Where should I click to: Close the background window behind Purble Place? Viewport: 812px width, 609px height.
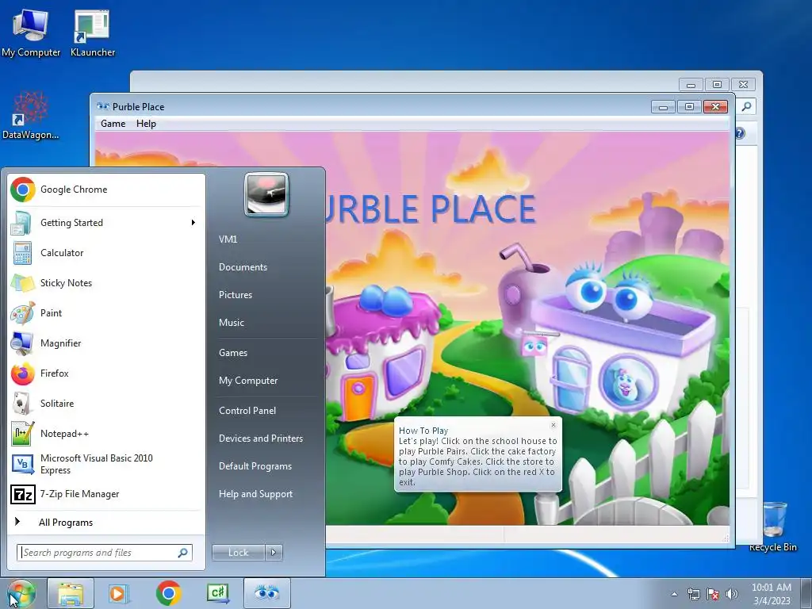tap(743, 84)
